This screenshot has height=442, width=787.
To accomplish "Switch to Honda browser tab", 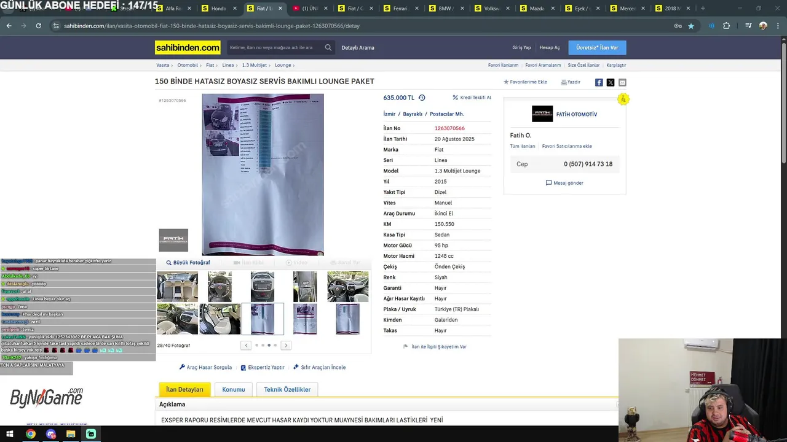I will 218,9.
